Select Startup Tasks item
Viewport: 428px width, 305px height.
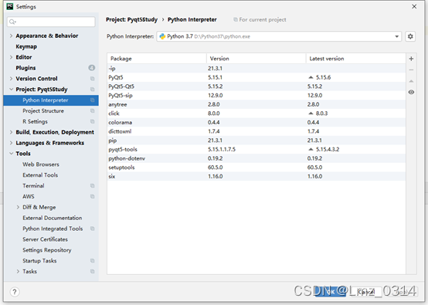click(x=39, y=260)
